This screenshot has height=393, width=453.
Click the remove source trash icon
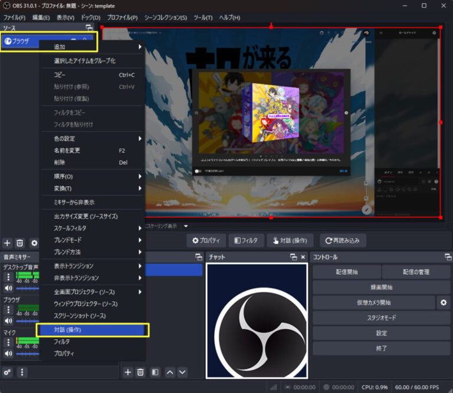point(20,243)
